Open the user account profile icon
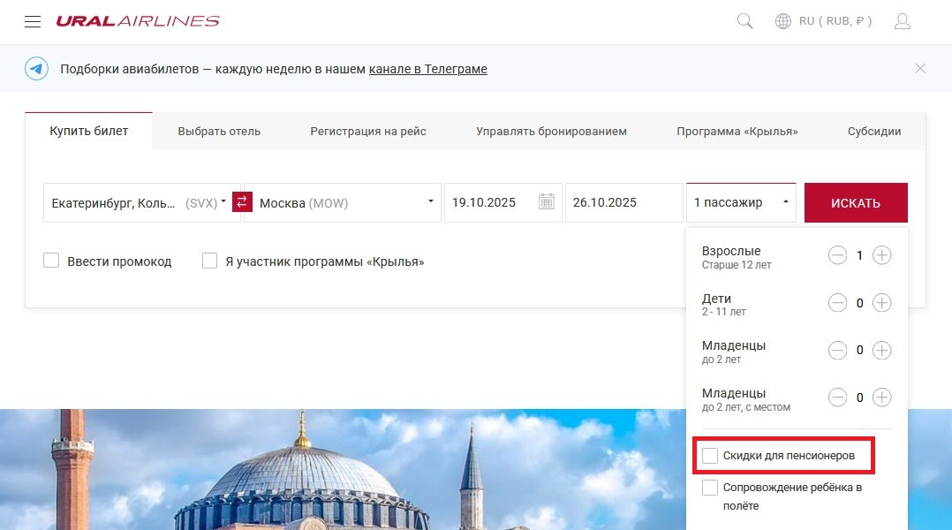The width and height of the screenshot is (952, 530). [902, 21]
